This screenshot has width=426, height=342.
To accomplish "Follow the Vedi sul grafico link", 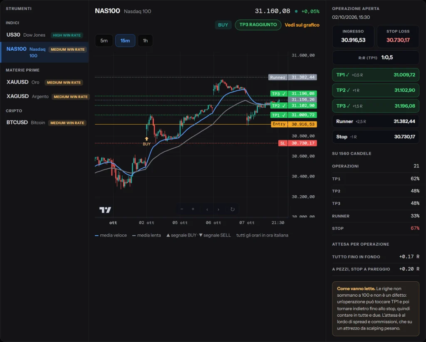I will coord(302,25).
